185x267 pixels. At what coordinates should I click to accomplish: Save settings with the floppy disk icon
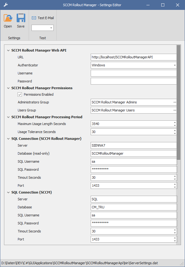21,21
